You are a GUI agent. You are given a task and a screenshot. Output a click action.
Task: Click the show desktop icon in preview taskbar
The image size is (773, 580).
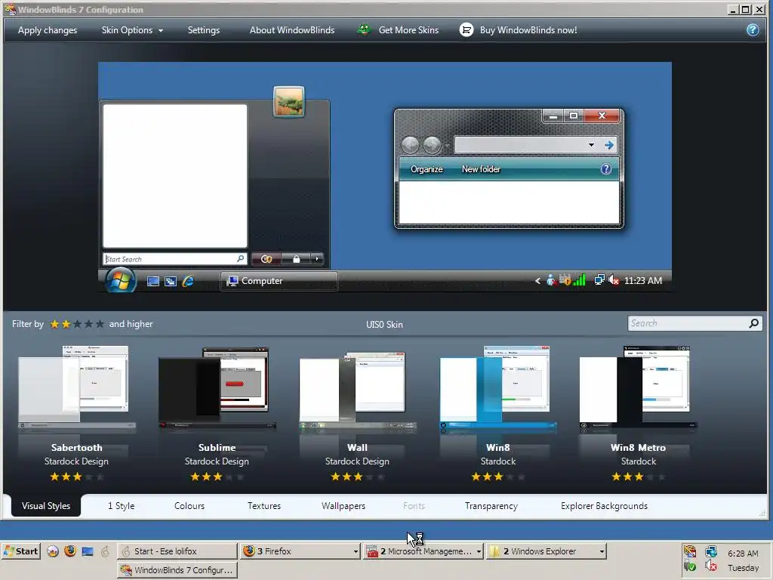coord(153,281)
